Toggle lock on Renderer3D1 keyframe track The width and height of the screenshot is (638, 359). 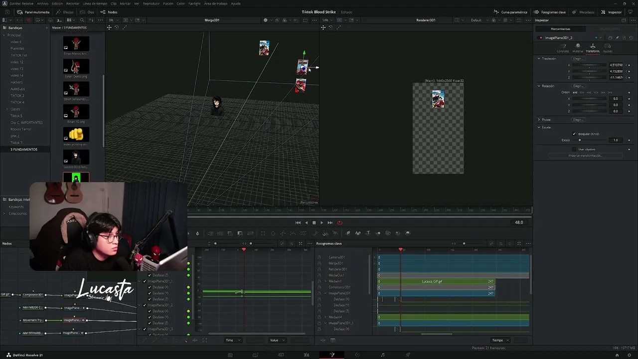[x=319, y=269]
